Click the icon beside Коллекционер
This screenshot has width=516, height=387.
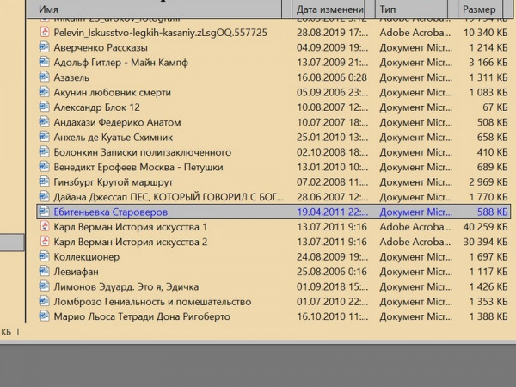coord(44,256)
